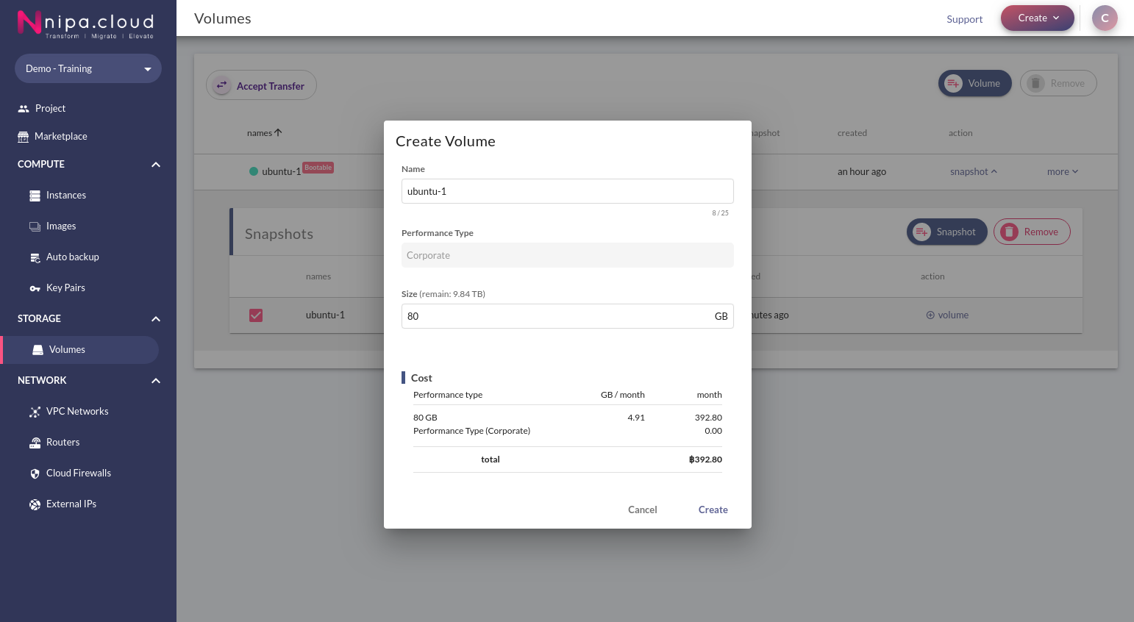Viewport: 1134px width, 622px height.
Task: Collapse the STORAGE section
Action: tap(156, 319)
